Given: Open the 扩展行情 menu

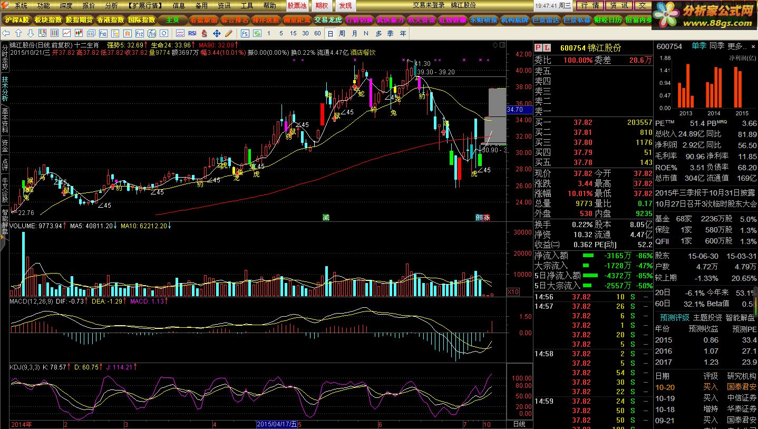Looking at the screenshot, I should (145, 5).
